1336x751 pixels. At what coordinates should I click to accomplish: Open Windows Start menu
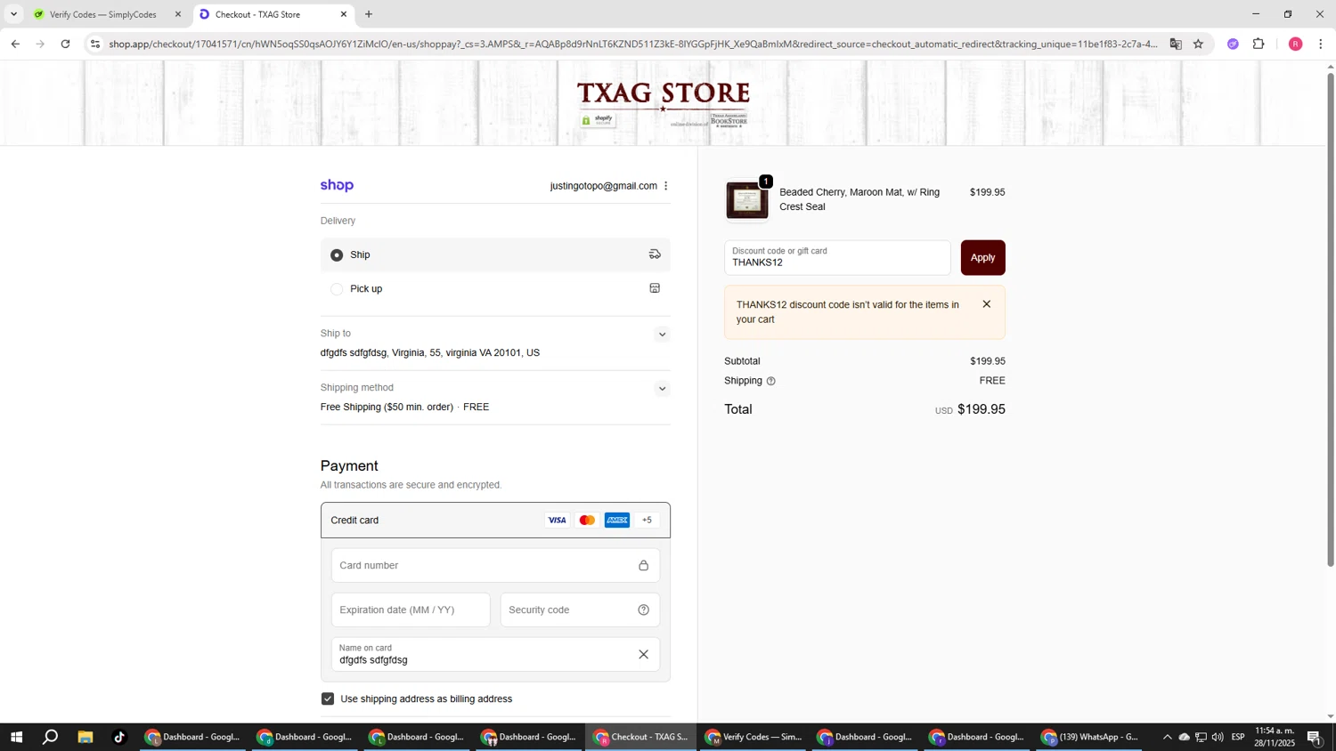click(x=15, y=737)
